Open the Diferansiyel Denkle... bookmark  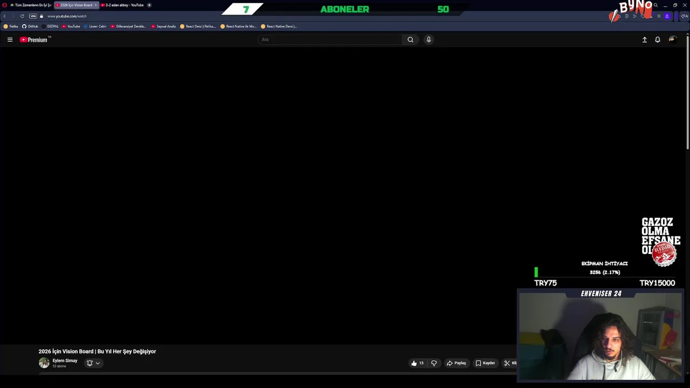tap(128, 26)
